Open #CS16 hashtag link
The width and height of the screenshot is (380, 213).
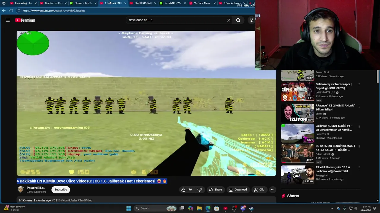56,200
